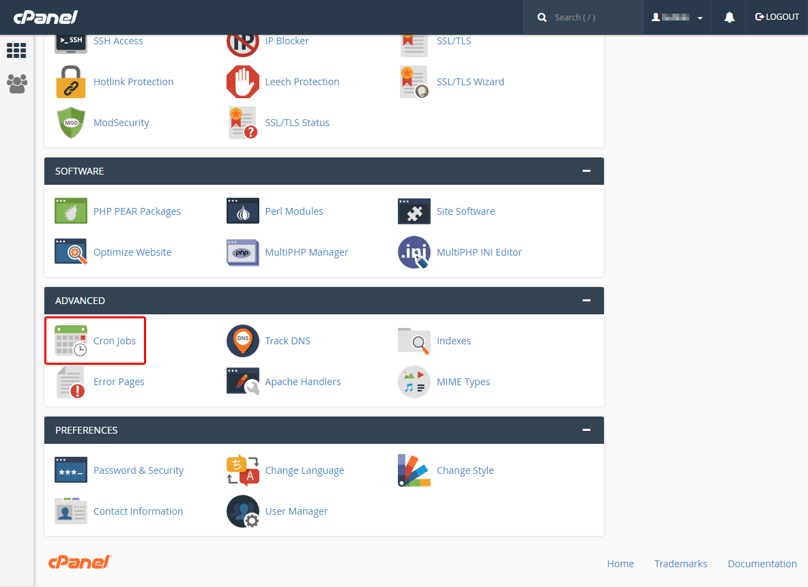The width and height of the screenshot is (808, 587).
Task: Open the Perl Modules link
Action: (294, 211)
